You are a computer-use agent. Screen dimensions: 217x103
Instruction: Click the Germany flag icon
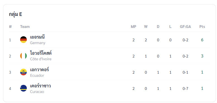pos(23,40)
